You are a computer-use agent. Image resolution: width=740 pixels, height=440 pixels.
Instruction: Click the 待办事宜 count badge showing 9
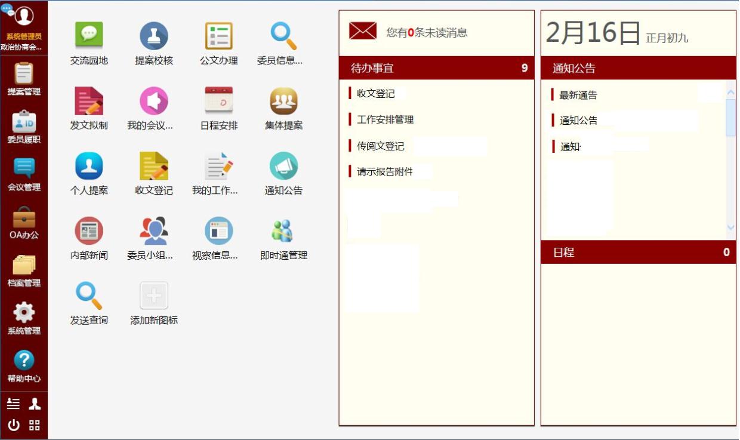(x=525, y=68)
